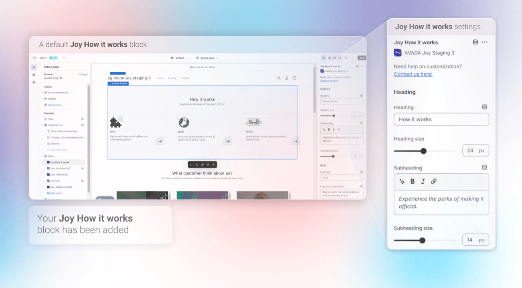
Task: Click the left sidebar's vertical scrollbar
Action: coord(88,139)
